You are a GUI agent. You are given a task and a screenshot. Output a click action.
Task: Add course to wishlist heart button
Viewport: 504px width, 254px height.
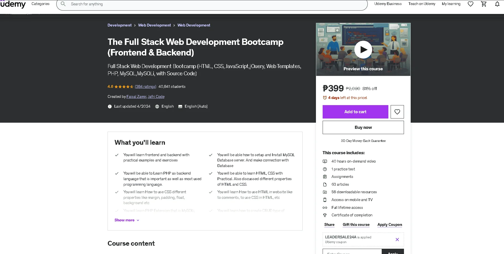(397, 112)
